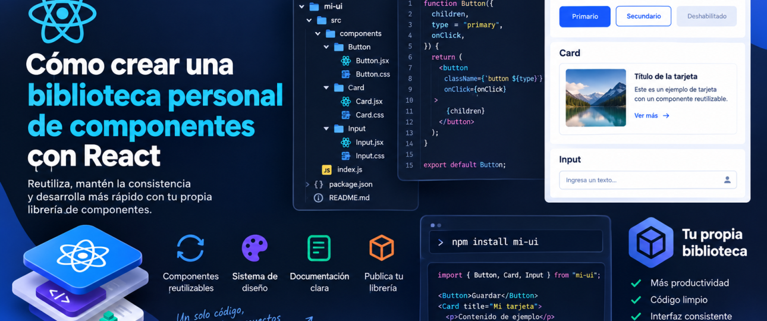Click the Documentación clara document icon
The height and width of the screenshot is (321, 767).
coord(319,248)
